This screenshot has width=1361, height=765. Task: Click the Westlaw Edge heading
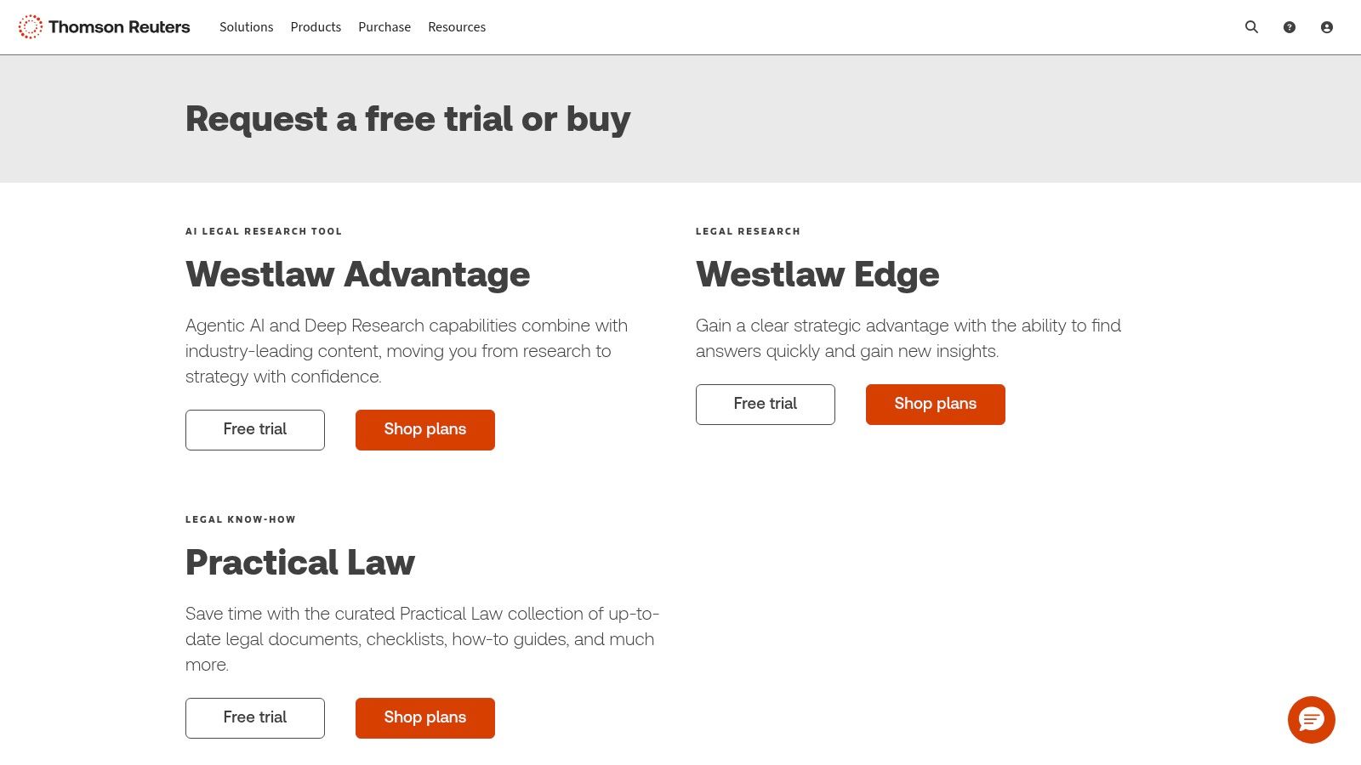(x=817, y=274)
